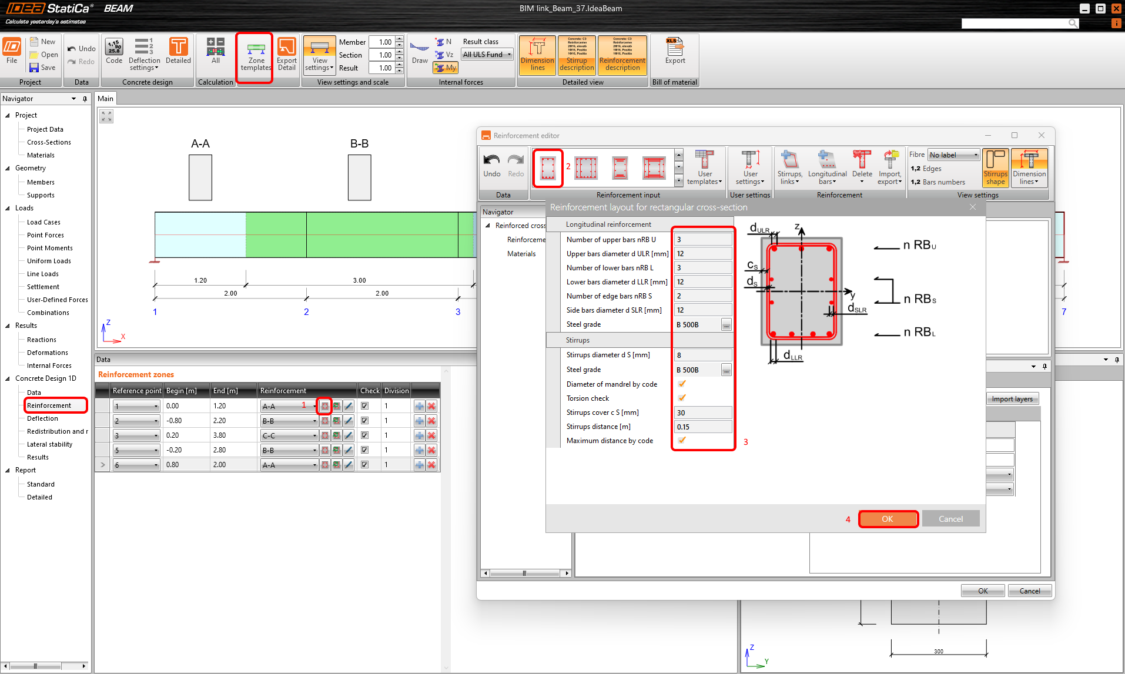The image size is (1125, 674).
Task: Click the Export Detail icon
Action: coord(287,55)
